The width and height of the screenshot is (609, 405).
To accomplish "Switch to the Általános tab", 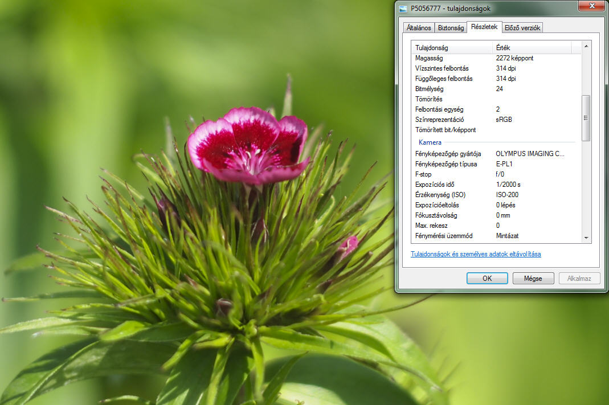I will pyautogui.click(x=419, y=28).
